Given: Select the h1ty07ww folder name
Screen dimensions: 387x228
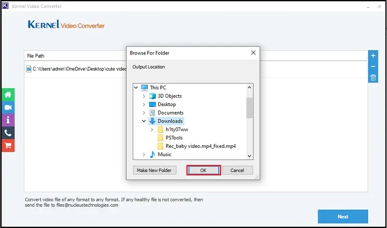Looking at the screenshot, I should (x=177, y=129).
